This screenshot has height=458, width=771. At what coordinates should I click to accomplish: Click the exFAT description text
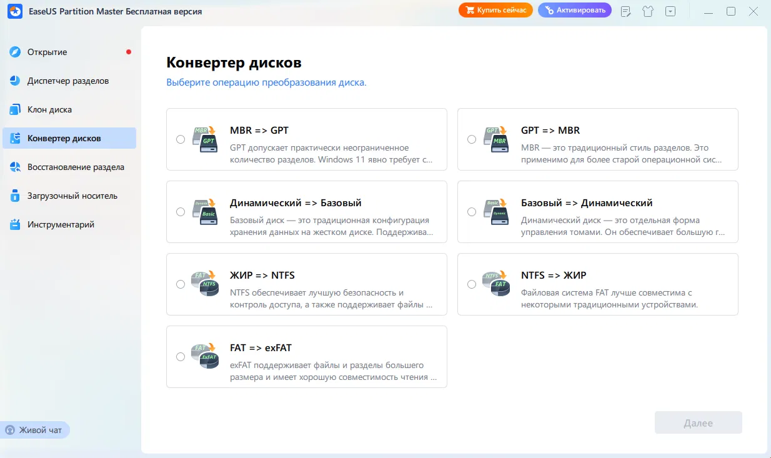tap(333, 371)
